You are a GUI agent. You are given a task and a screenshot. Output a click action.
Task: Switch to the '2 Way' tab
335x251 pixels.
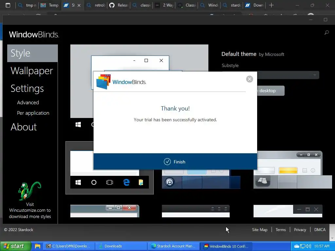pos(164,5)
